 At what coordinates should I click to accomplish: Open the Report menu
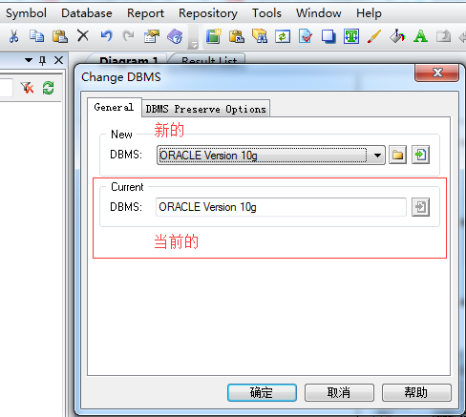[x=145, y=13]
